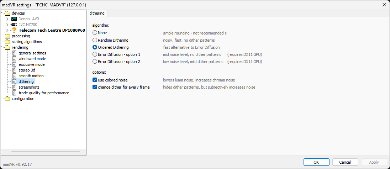Click the Denon AVR receiver device icon
This screenshot has height=169, width=390.
[x=14, y=19]
